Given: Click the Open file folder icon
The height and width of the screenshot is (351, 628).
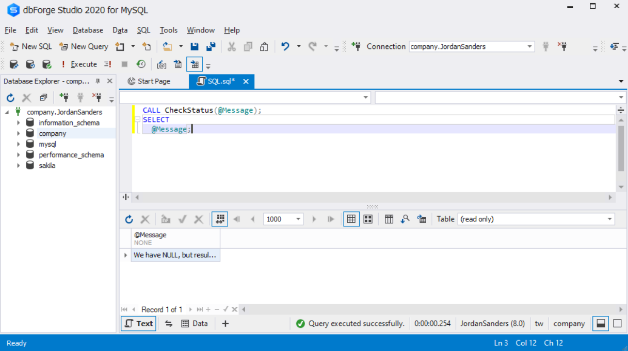Looking at the screenshot, I should pyautogui.click(x=167, y=47).
